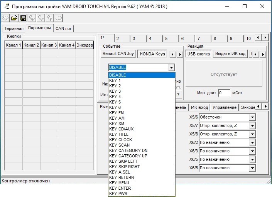
Task: Click the floppy disk save icon
Action: coord(23,18)
